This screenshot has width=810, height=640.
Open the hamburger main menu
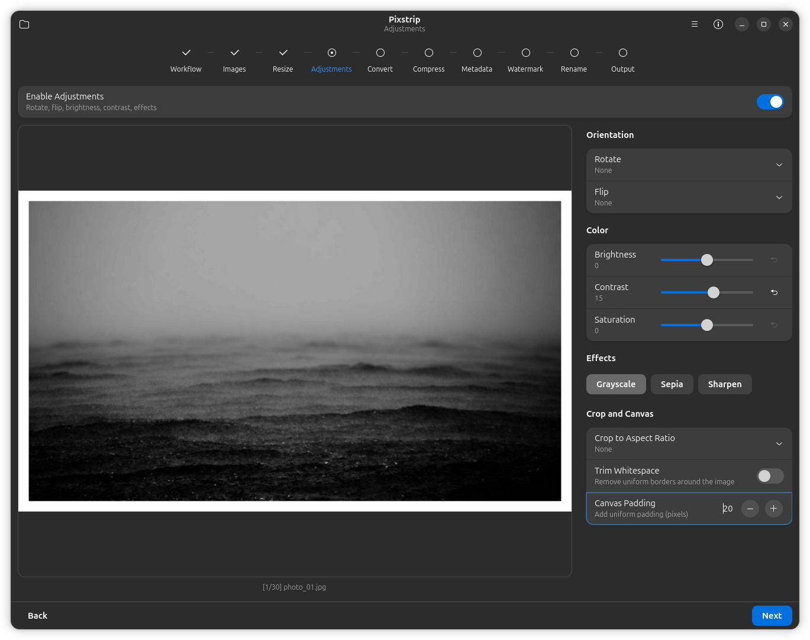(695, 24)
